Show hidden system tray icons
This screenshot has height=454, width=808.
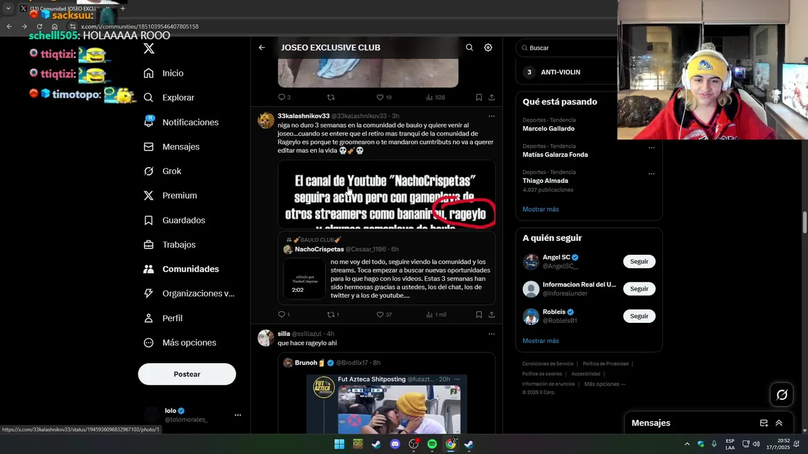(x=687, y=444)
